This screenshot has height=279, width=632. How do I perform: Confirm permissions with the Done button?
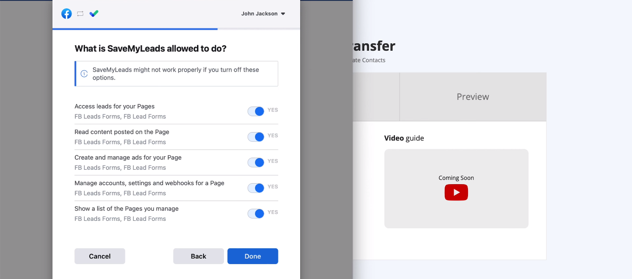[253, 256]
